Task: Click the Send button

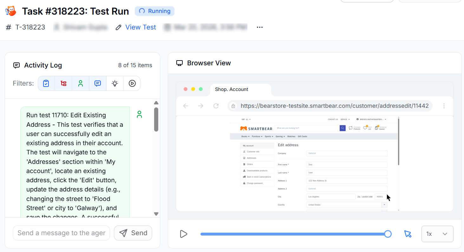Action: click(x=133, y=233)
